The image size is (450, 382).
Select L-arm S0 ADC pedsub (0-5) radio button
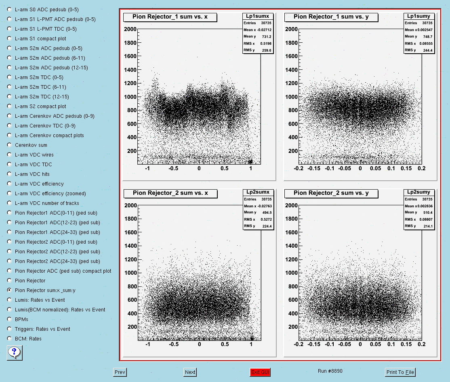click(x=9, y=9)
